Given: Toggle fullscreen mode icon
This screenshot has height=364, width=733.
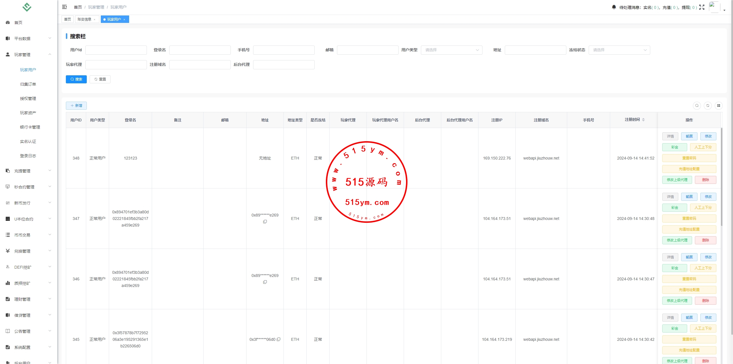Looking at the screenshot, I should [x=702, y=7].
